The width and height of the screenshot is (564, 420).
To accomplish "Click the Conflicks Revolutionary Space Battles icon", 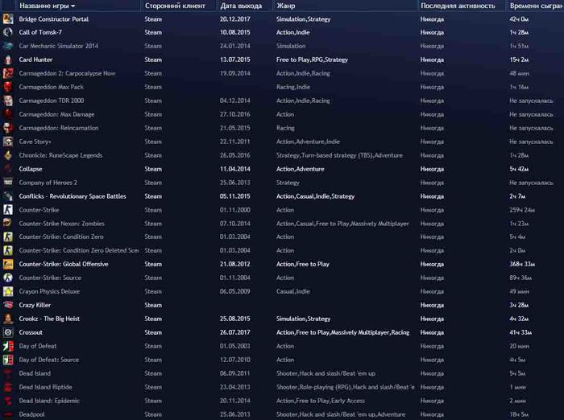I will coord(8,196).
